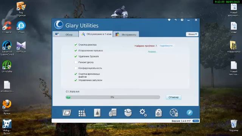
Task: Uncheck Очистка реестра checkbox
Action: click(x=76, y=45)
